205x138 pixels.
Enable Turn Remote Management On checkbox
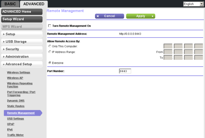point(50,26)
